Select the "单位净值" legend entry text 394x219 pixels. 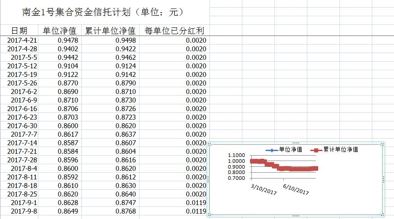tap(291, 150)
